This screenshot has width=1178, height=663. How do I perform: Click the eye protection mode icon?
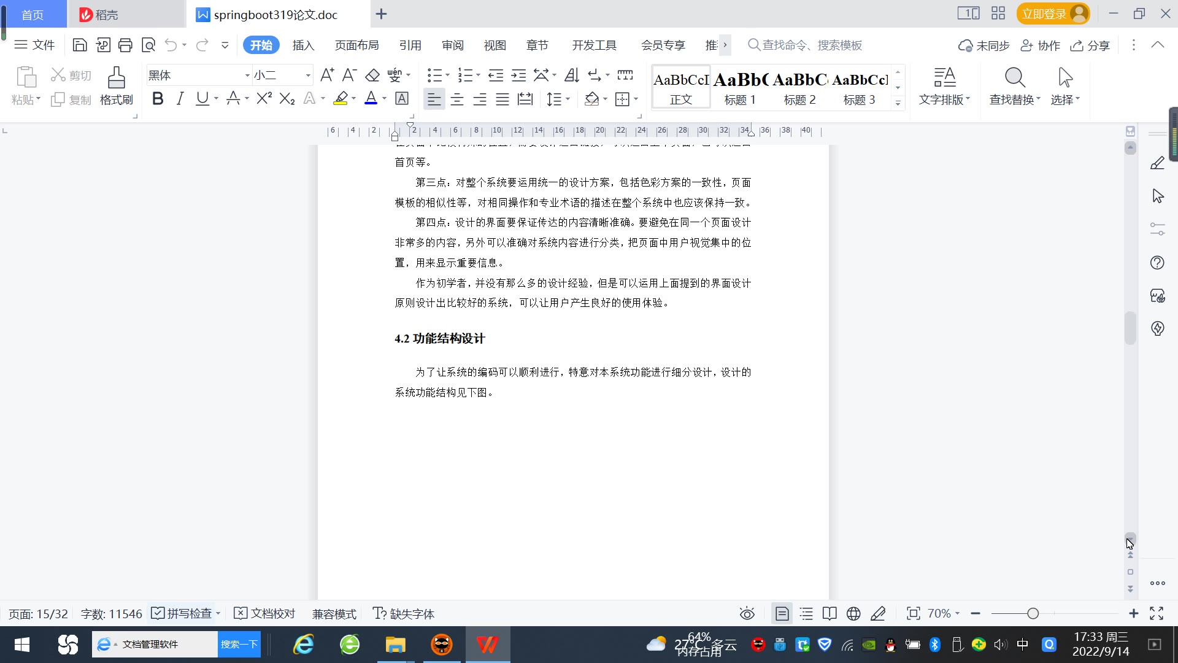pyautogui.click(x=747, y=613)
